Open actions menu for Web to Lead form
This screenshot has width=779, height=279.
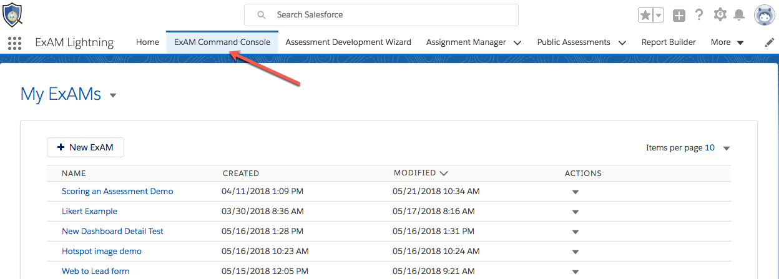[x=576, y=272]
